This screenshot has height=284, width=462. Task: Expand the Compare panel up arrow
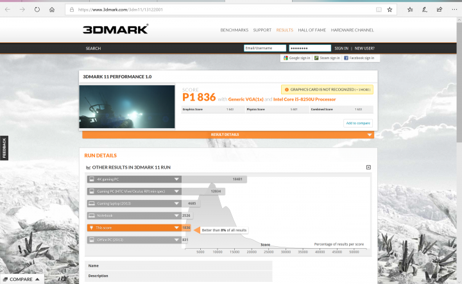(x=37, y=280)
